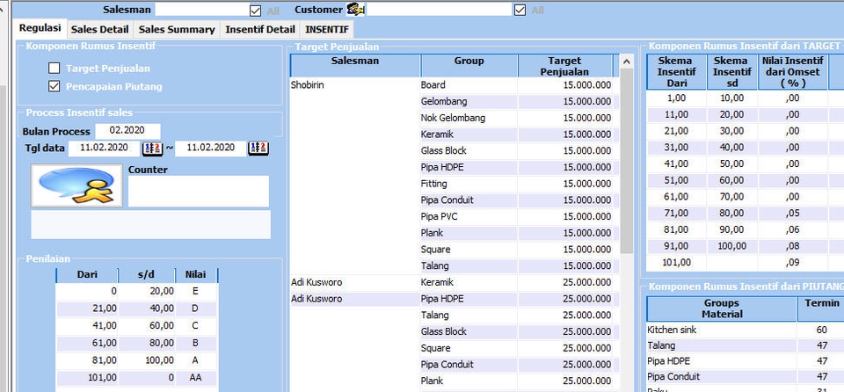
Task: Click the Nilai header in Penilaian
Action: click(x=196, y=274)
